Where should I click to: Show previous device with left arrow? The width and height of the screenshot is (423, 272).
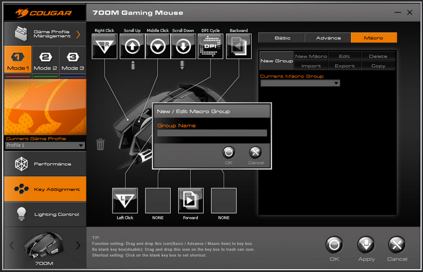[x=11, y=245]
